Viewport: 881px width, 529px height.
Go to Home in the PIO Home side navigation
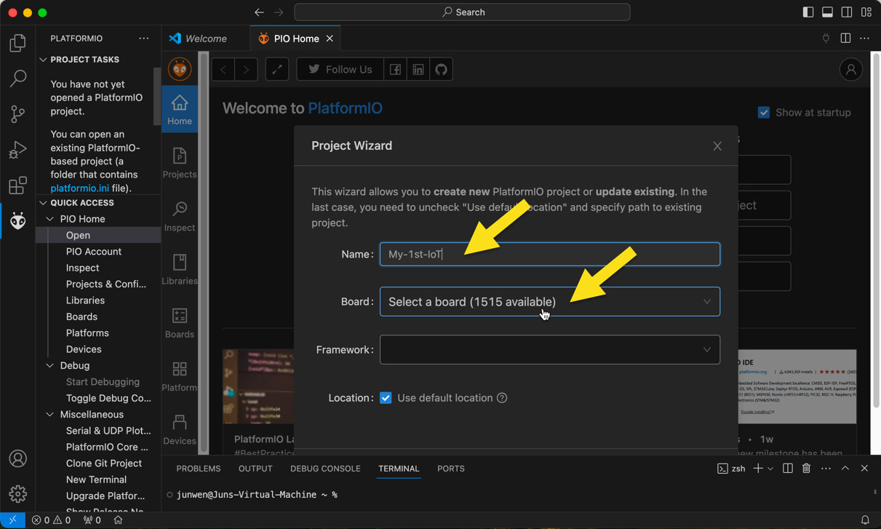[180, 110]
